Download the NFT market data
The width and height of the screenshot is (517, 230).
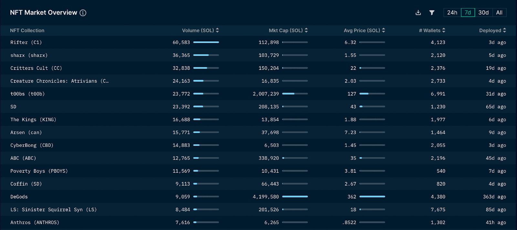pos(418,13)
